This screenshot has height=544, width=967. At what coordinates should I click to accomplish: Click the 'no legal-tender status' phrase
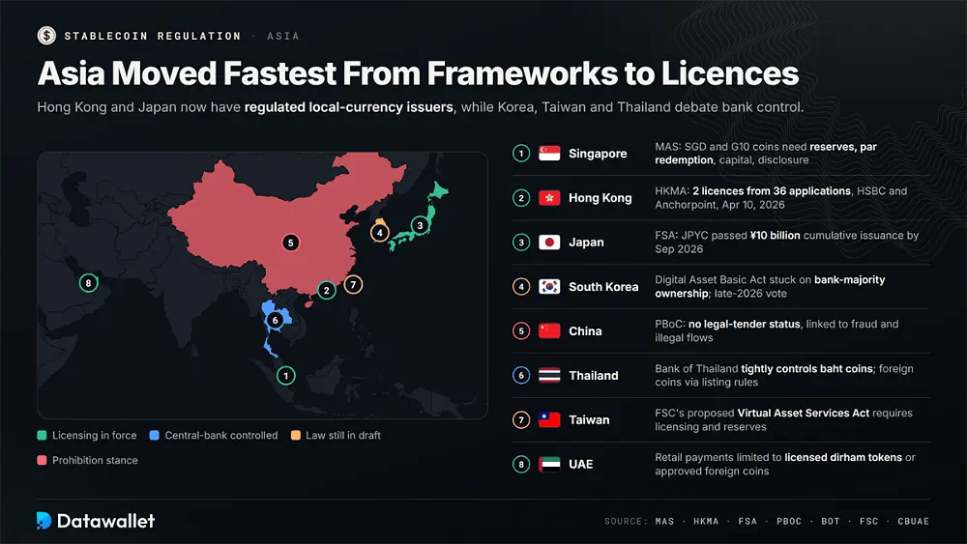click(745, 324)
